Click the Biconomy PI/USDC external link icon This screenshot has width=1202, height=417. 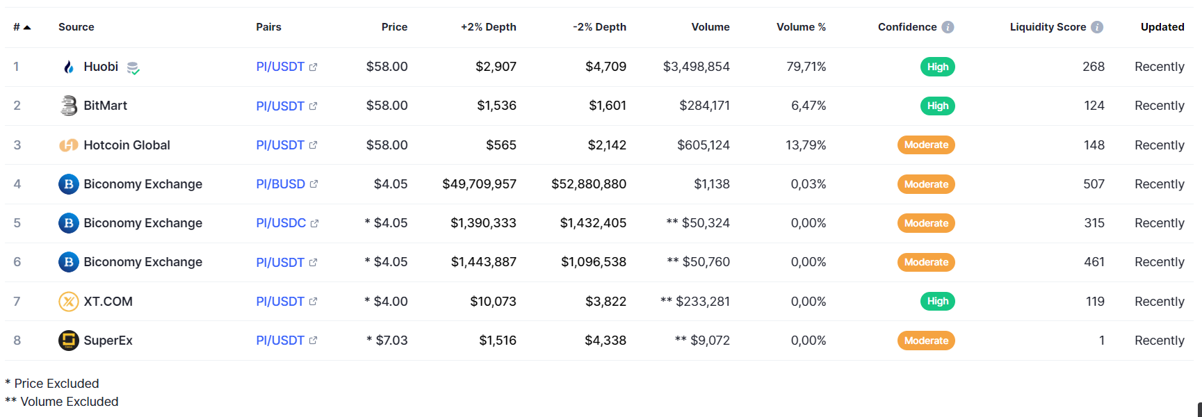[314, 224]
